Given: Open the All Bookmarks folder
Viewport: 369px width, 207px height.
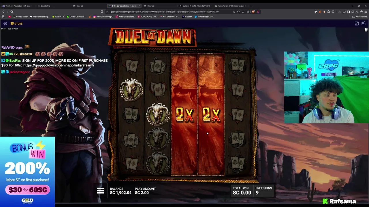Looking at the screenshot, I should 359,17.
